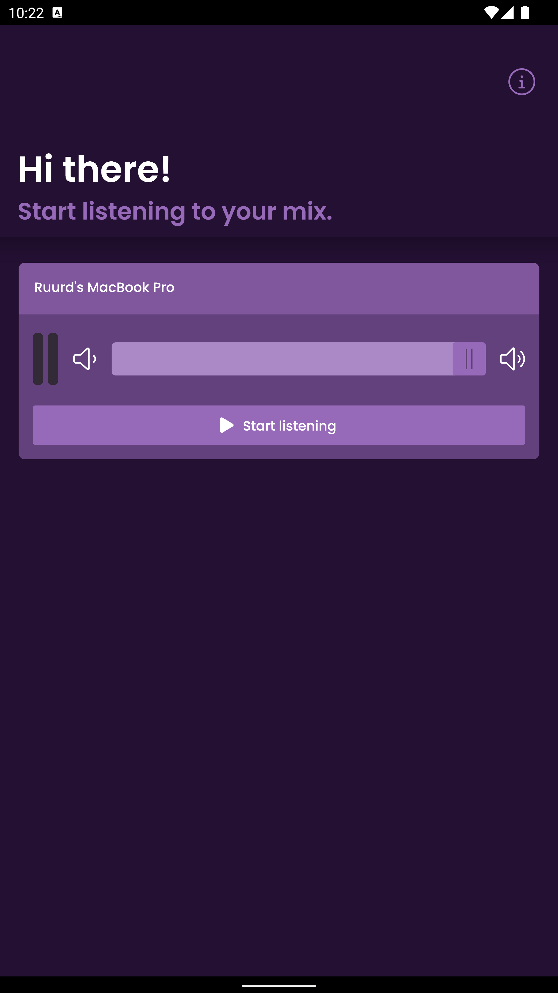
Task: Click the right audio level meter bar
Action: point(53,359)
